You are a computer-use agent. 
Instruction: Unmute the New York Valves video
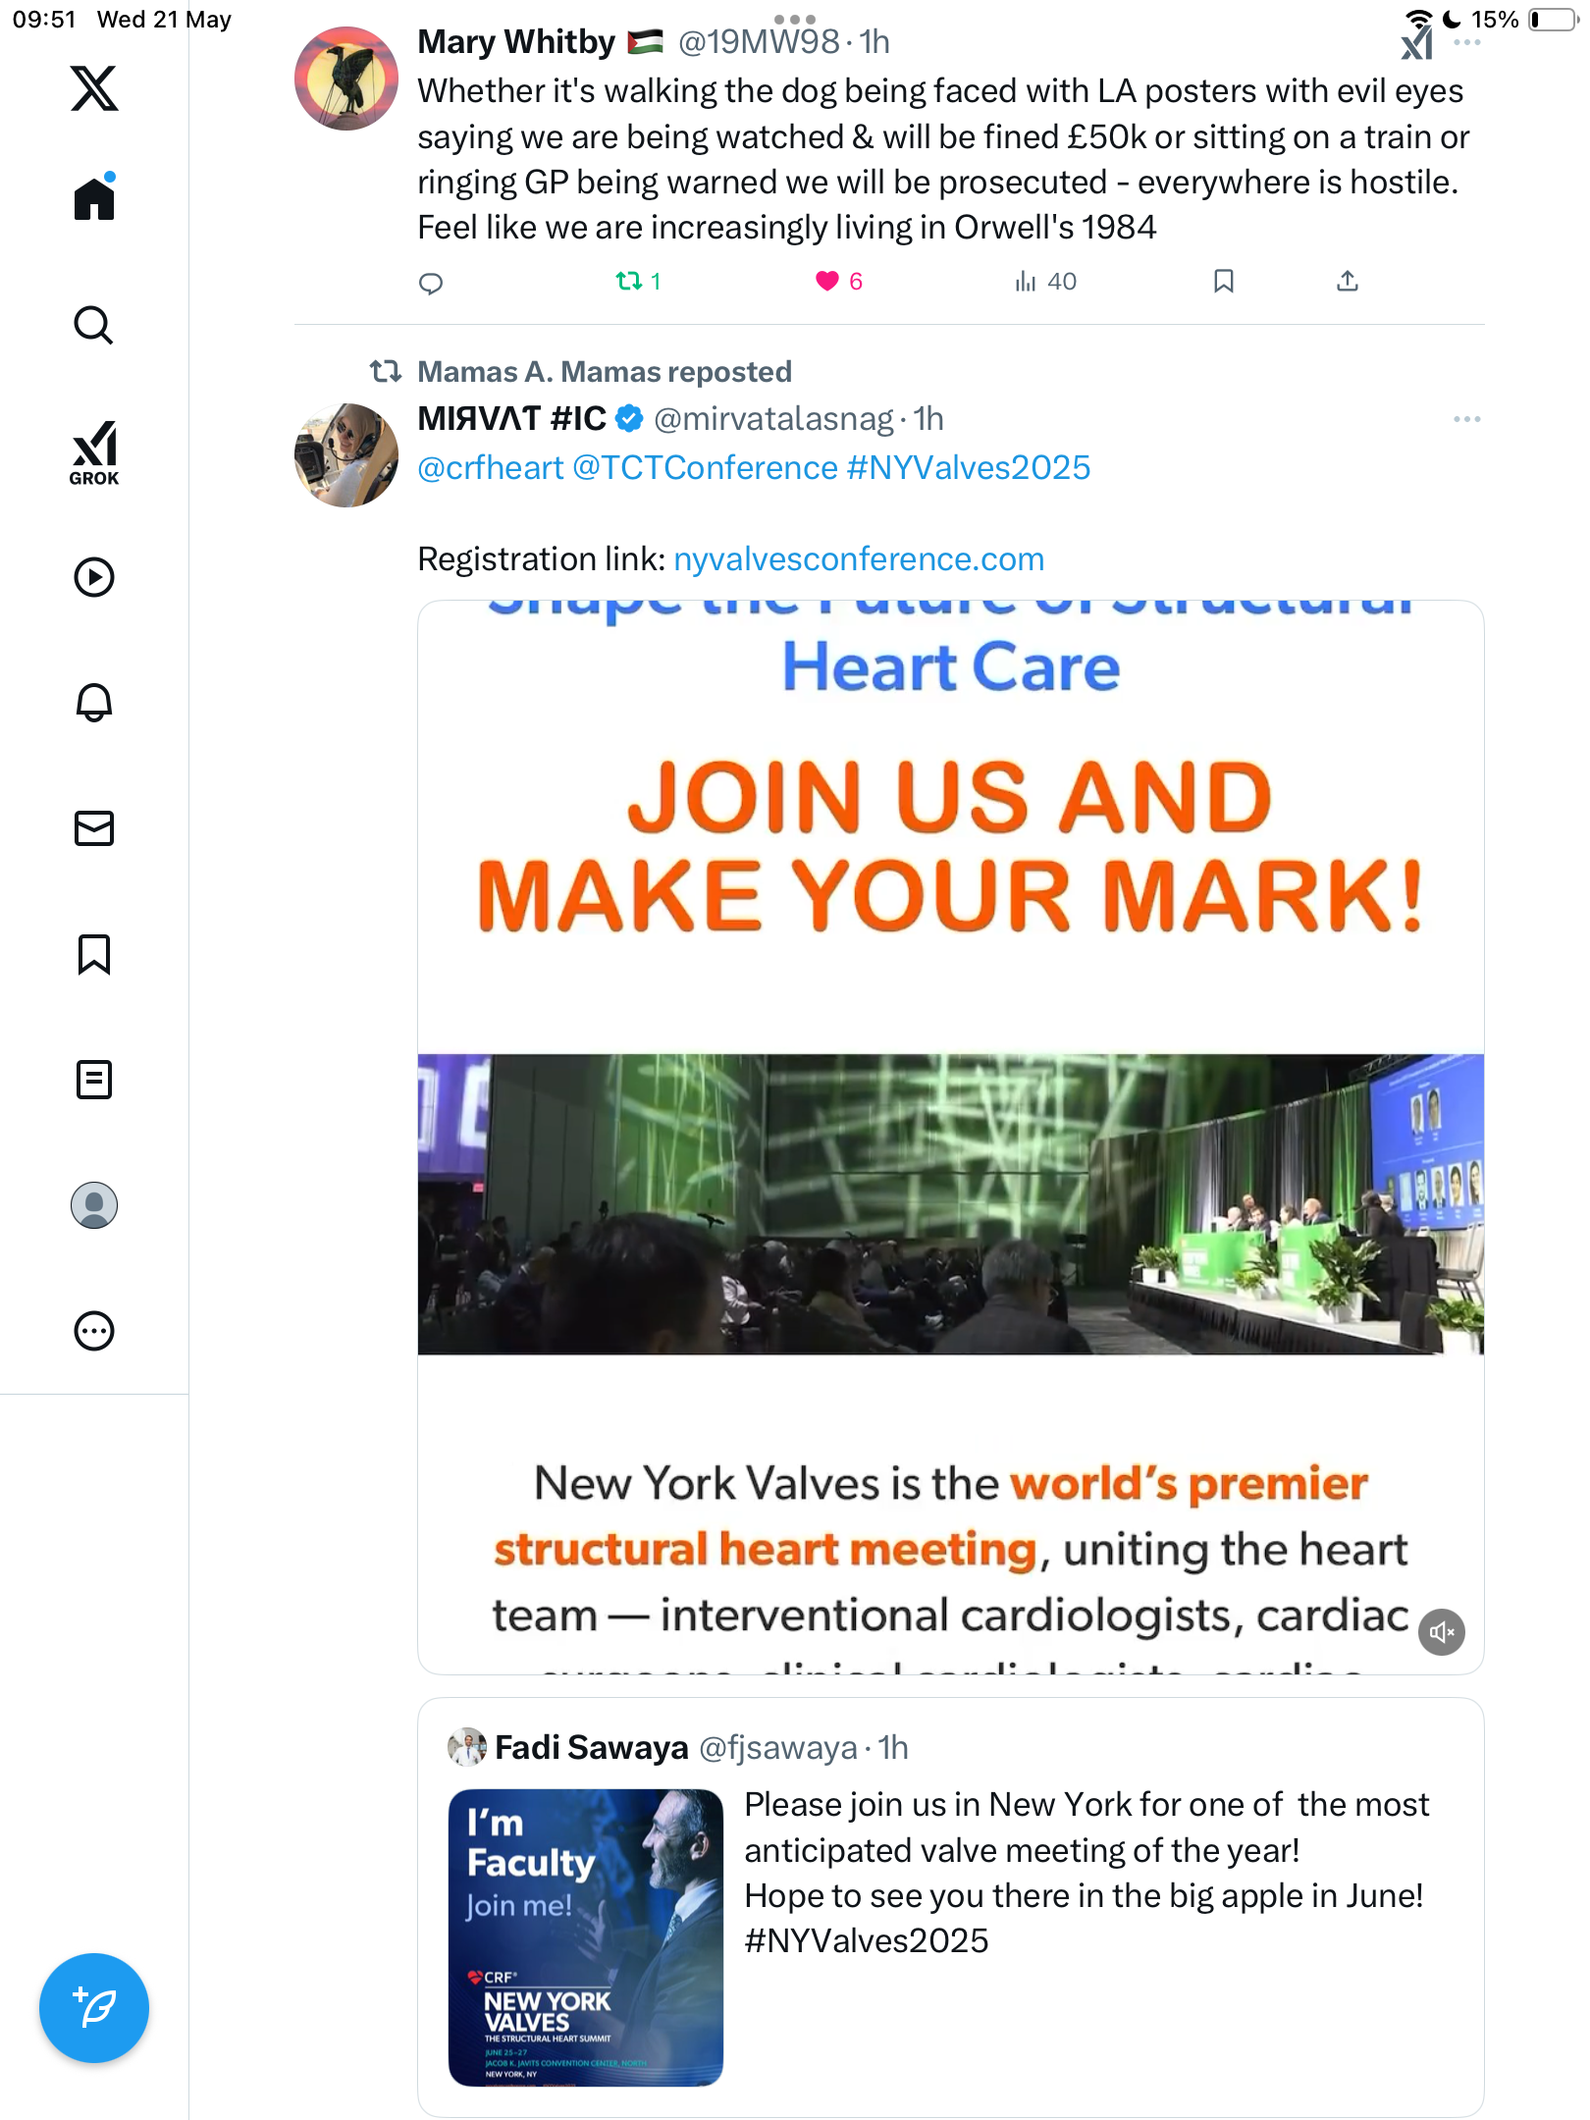coord(1441,1631)
